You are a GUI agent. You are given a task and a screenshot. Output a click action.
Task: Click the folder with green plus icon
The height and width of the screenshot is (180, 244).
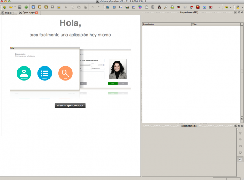coord(227,7)
